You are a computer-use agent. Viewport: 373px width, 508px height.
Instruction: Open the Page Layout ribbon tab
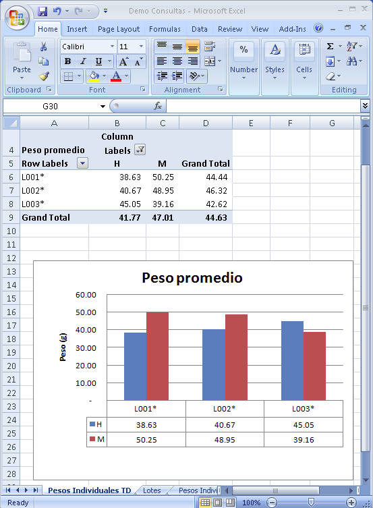click(x=119, y=29)
